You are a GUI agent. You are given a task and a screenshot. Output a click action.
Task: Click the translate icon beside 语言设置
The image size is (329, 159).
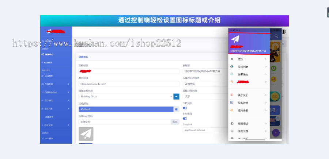pos(232,131)
